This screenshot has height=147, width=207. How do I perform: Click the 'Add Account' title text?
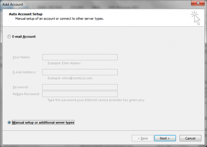(13, 4)
